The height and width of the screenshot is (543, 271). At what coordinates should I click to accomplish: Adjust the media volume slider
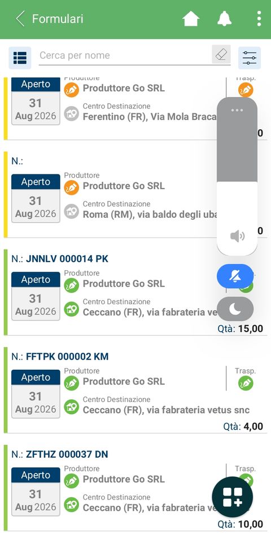237,176
